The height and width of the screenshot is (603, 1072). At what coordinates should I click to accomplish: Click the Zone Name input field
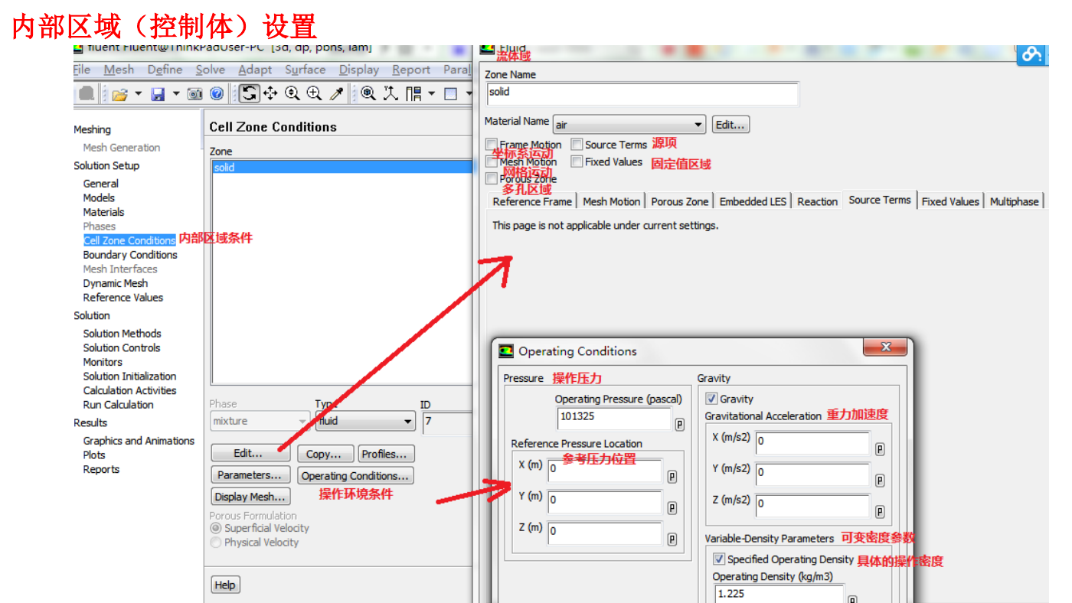point(642,93)
